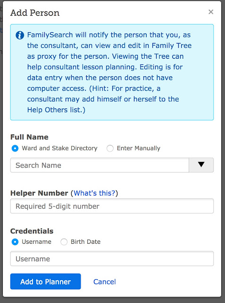
Task: Select the Enter Manually radio button
Action: coord(110,148)
